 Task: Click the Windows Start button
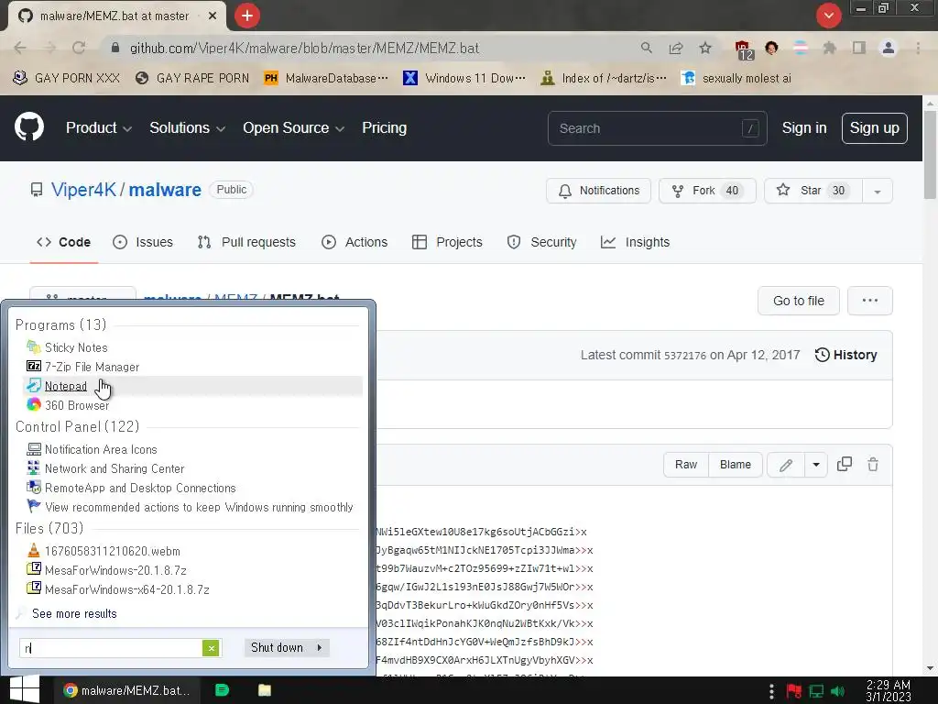(x=25, y=689)
